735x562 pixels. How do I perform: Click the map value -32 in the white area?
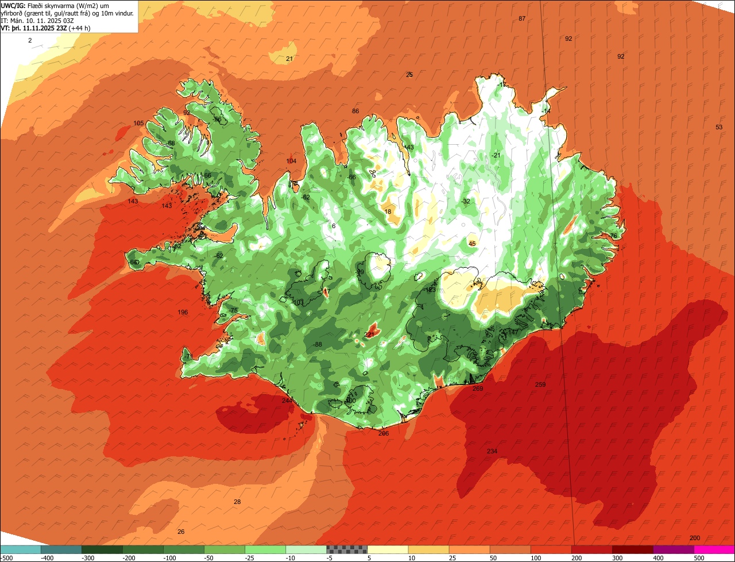[466, 201]
